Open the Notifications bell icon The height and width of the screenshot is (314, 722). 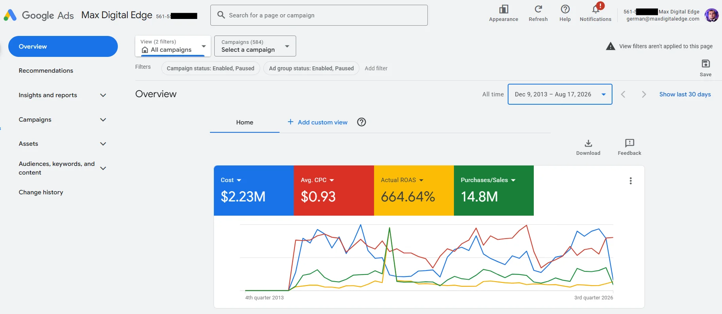coord(595,9)
